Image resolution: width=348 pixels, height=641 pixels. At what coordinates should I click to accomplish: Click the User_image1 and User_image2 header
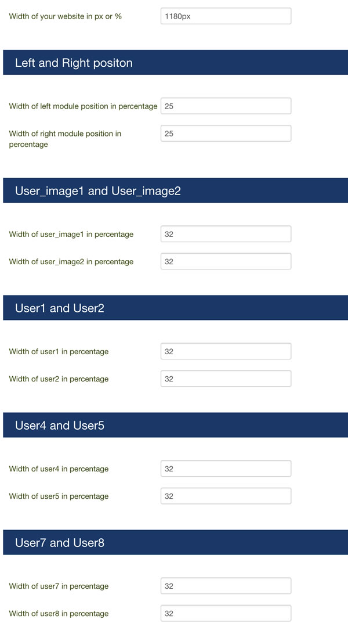click(176, 190)
